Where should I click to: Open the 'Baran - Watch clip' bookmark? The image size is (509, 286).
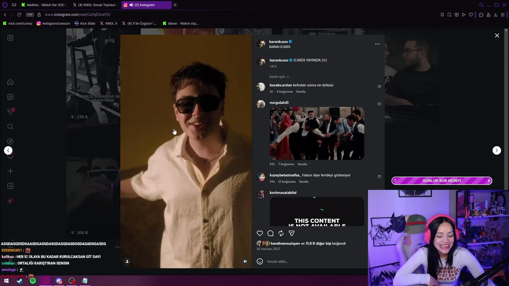(181, 23)
